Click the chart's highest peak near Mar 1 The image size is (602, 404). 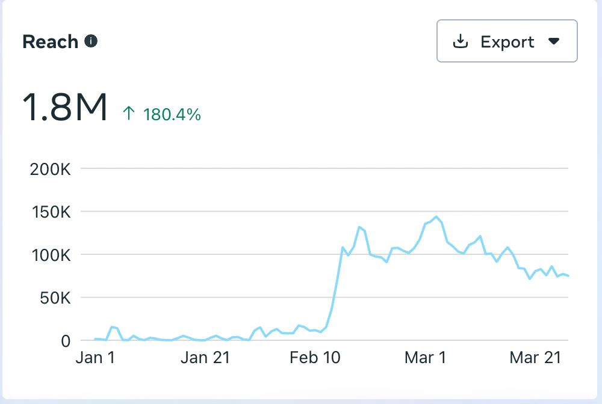point(436,217)
